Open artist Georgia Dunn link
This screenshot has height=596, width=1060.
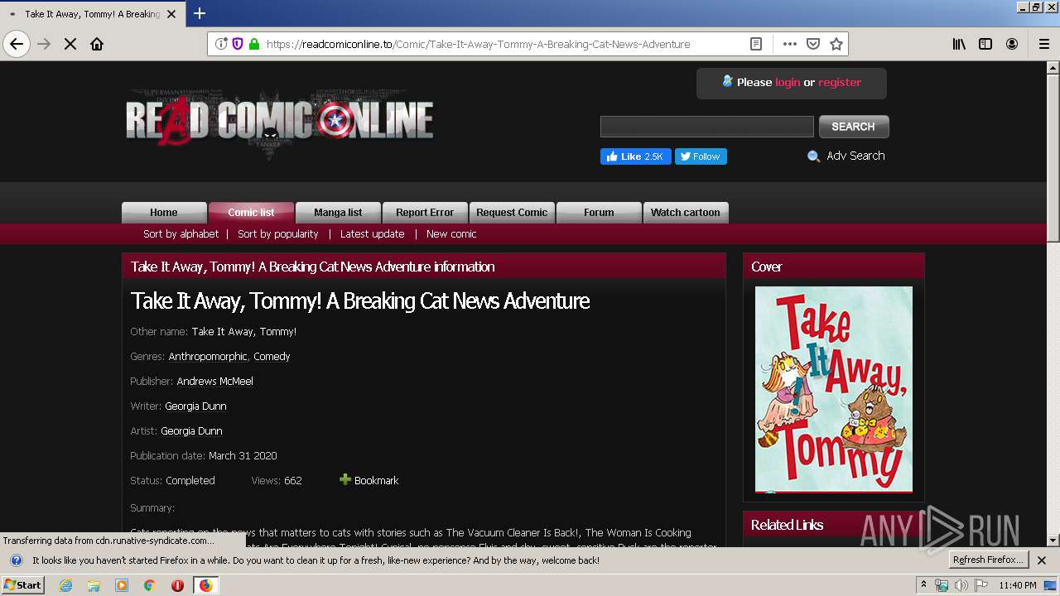191,431
